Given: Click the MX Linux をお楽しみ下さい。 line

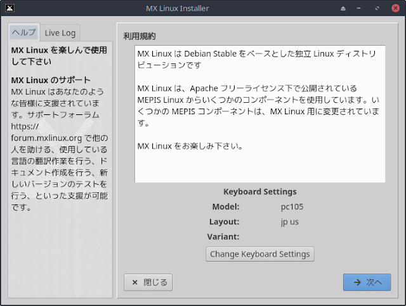Looking at the screenshot, I should coord(190,146).
